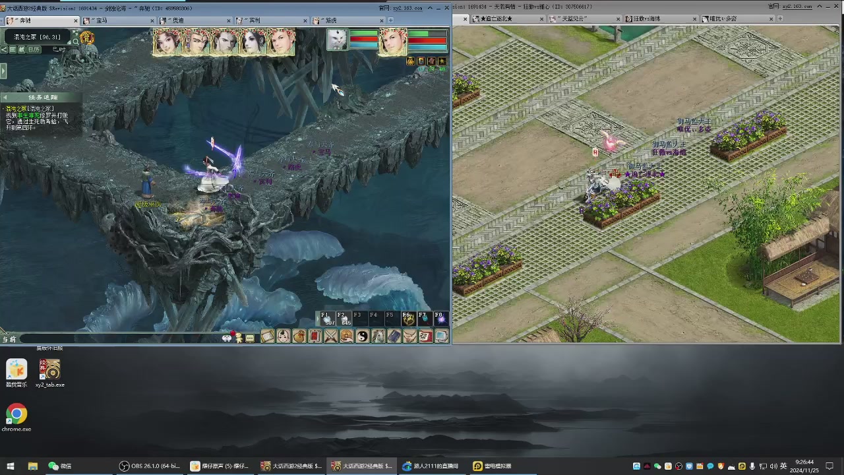Switch to the 宝马 character tab

(118, 20)
